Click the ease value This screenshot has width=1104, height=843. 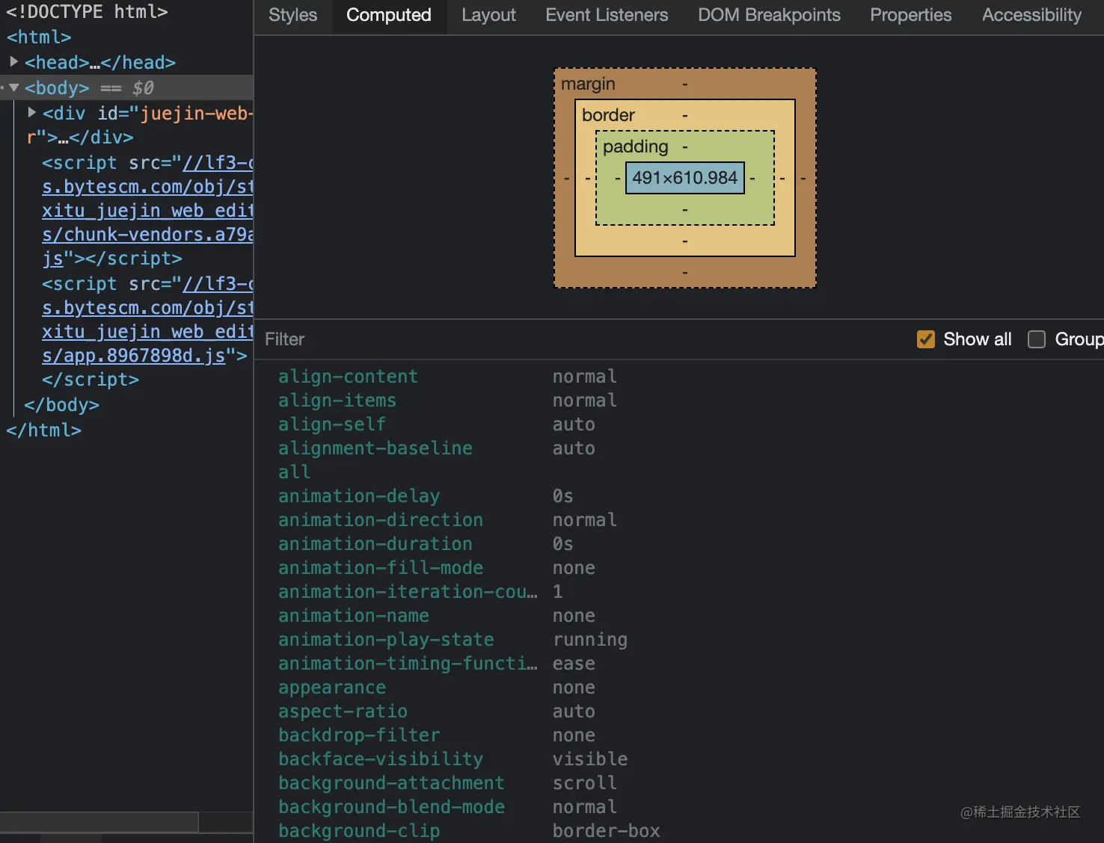pos(574,664)
